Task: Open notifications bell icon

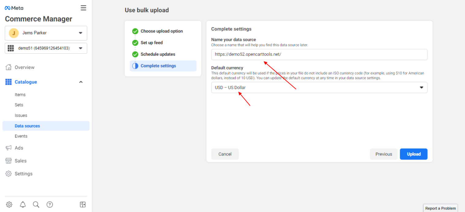Action: click(x=23, y=205)
